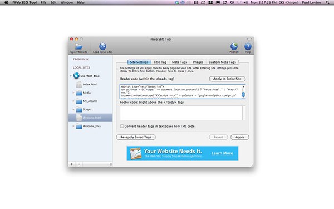Select the index.html file icon
The image size is (334, 209).
click(79, 84)
